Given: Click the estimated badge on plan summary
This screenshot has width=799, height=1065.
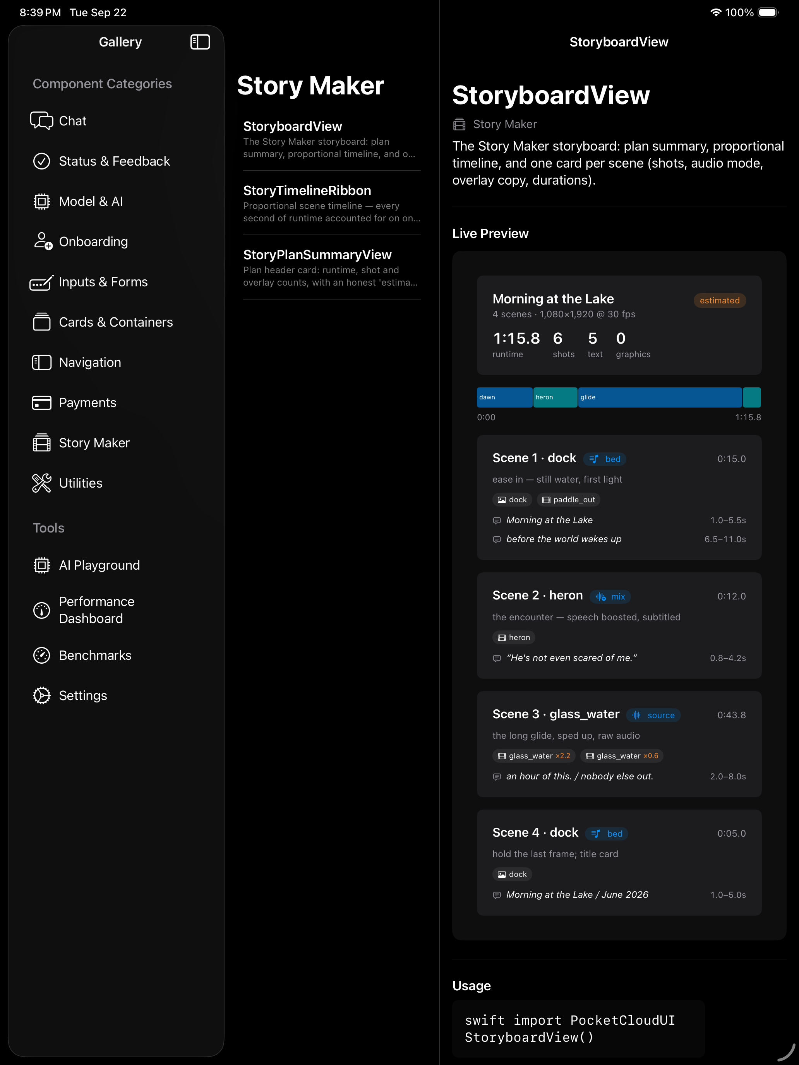Looking at the screenshot, I should tap(720, 300).
